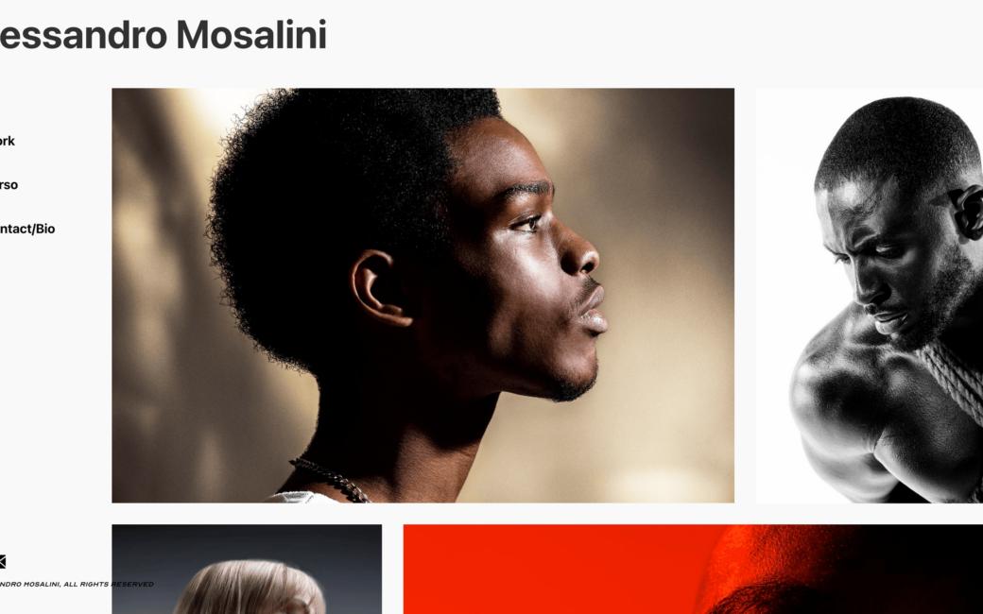Screen dimensions: 983x614
Task: Open the side-profile afro portrait photo
Action: (x=423, y=295)
